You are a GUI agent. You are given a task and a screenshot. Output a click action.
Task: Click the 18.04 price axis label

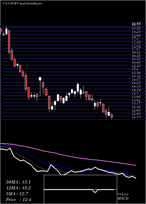tap(136, 35)
